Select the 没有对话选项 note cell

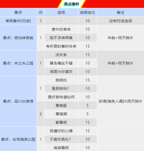pyautogui.click(x=120, y=21)
